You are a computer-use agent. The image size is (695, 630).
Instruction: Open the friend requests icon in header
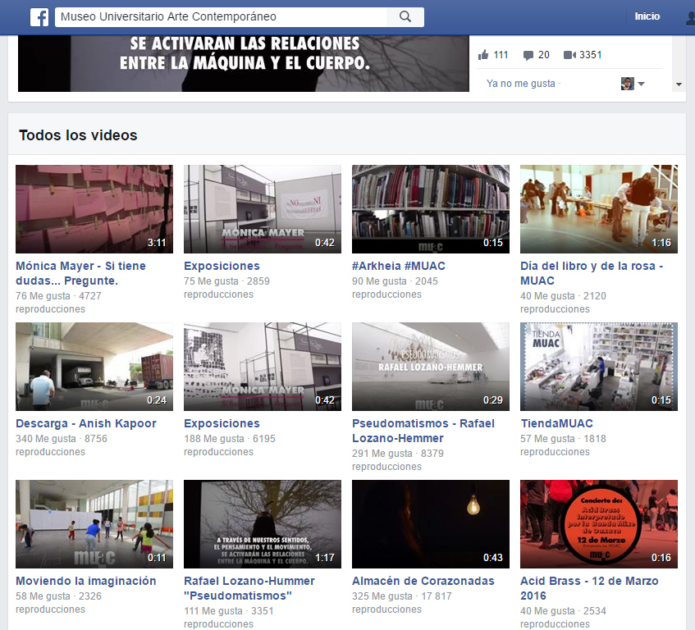pyautogui.click(x=689, y=17)
